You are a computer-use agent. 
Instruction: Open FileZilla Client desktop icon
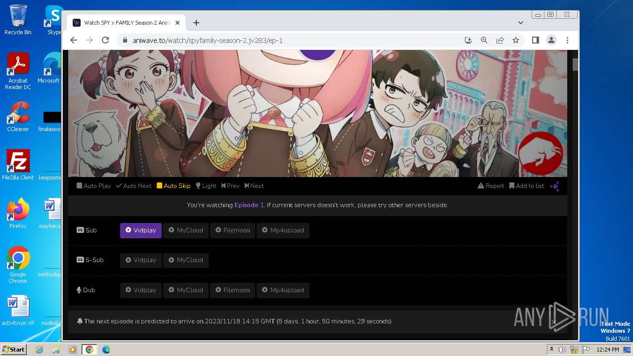coord(18,165)
